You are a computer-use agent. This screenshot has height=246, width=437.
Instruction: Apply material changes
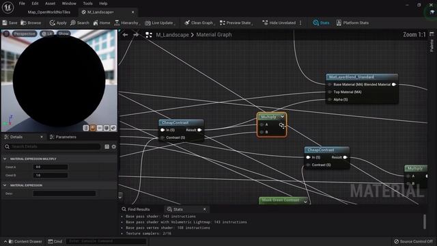coord(58,23)
